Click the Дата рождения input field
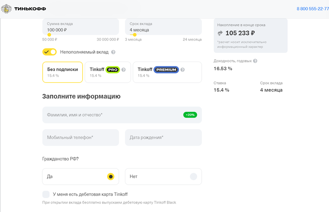This screenshot has width=329, height=212. (x=163, y=137)
